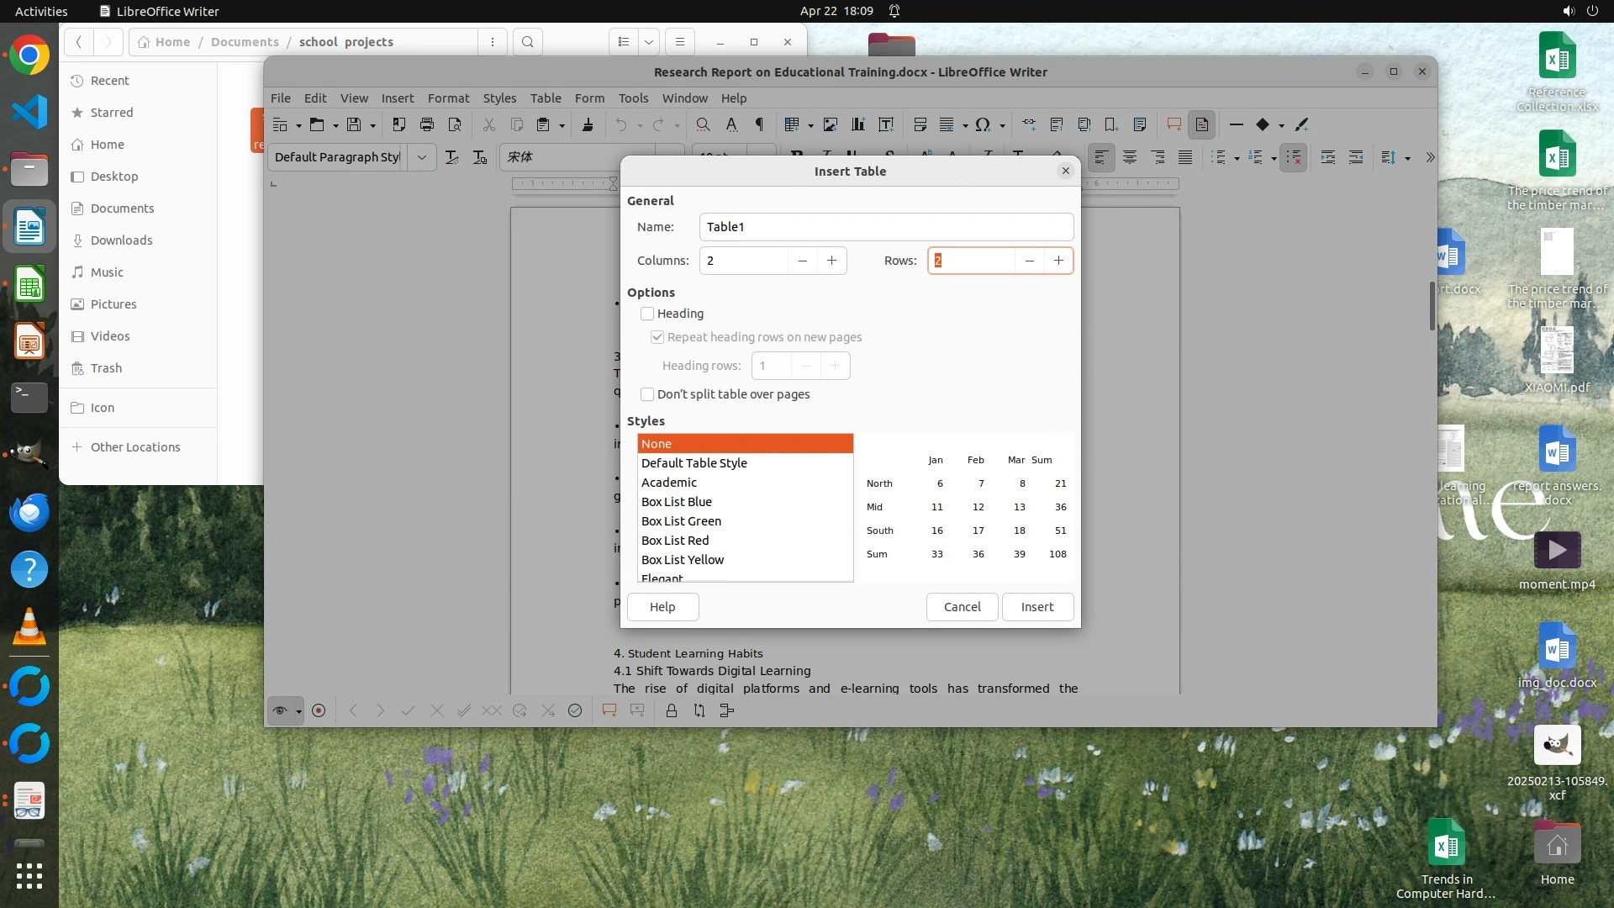Expand the toolbar overflow chevron

click(1430, 157)
